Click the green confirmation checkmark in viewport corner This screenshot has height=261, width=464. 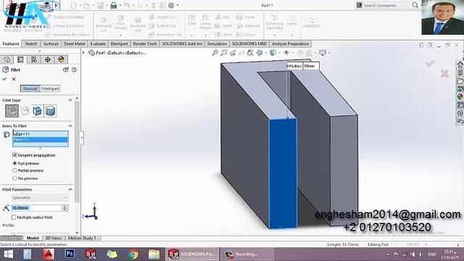(x=430, y=63)
